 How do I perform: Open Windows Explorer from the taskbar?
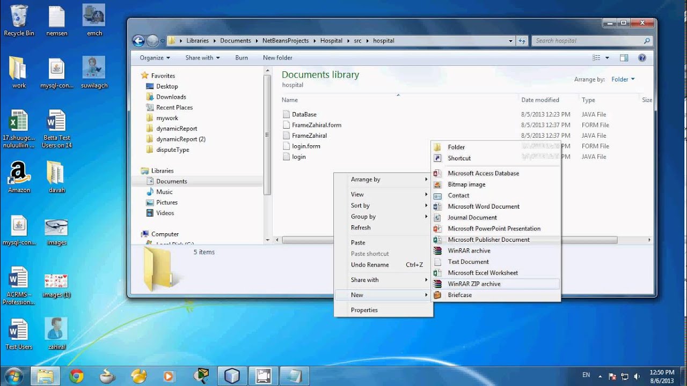[46, 376]
